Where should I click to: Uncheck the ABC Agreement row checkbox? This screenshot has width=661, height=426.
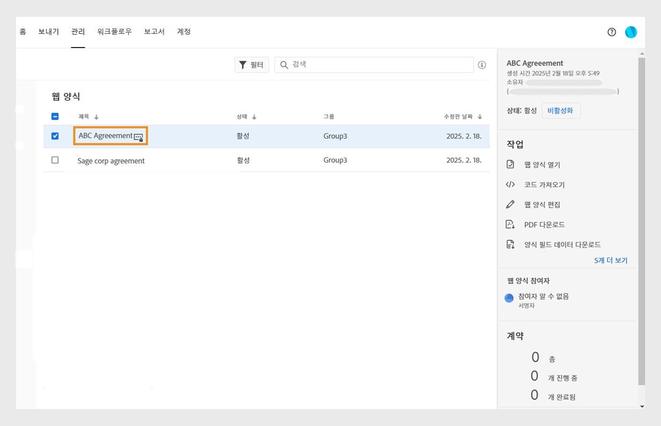point(55,136)
